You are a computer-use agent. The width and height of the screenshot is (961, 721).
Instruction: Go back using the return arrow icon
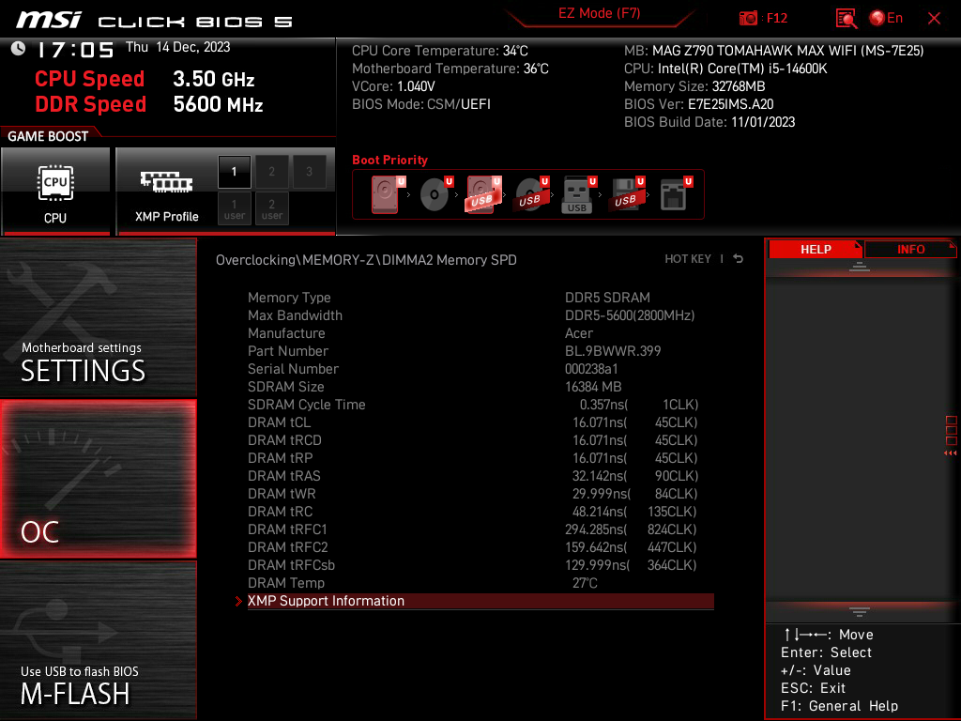tap(738, 259)
